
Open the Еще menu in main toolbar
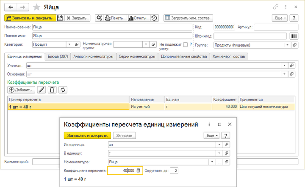pyautogui.click(x=280, y=18)
